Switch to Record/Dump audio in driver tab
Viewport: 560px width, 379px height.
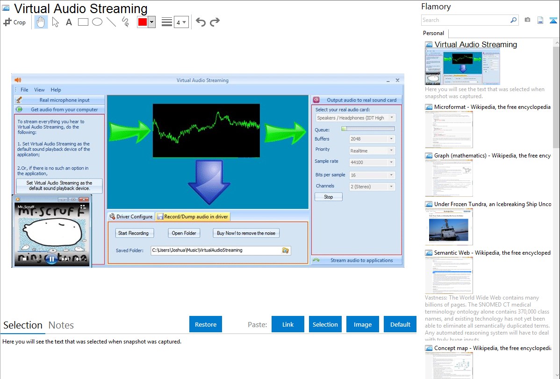click(193, 216)
